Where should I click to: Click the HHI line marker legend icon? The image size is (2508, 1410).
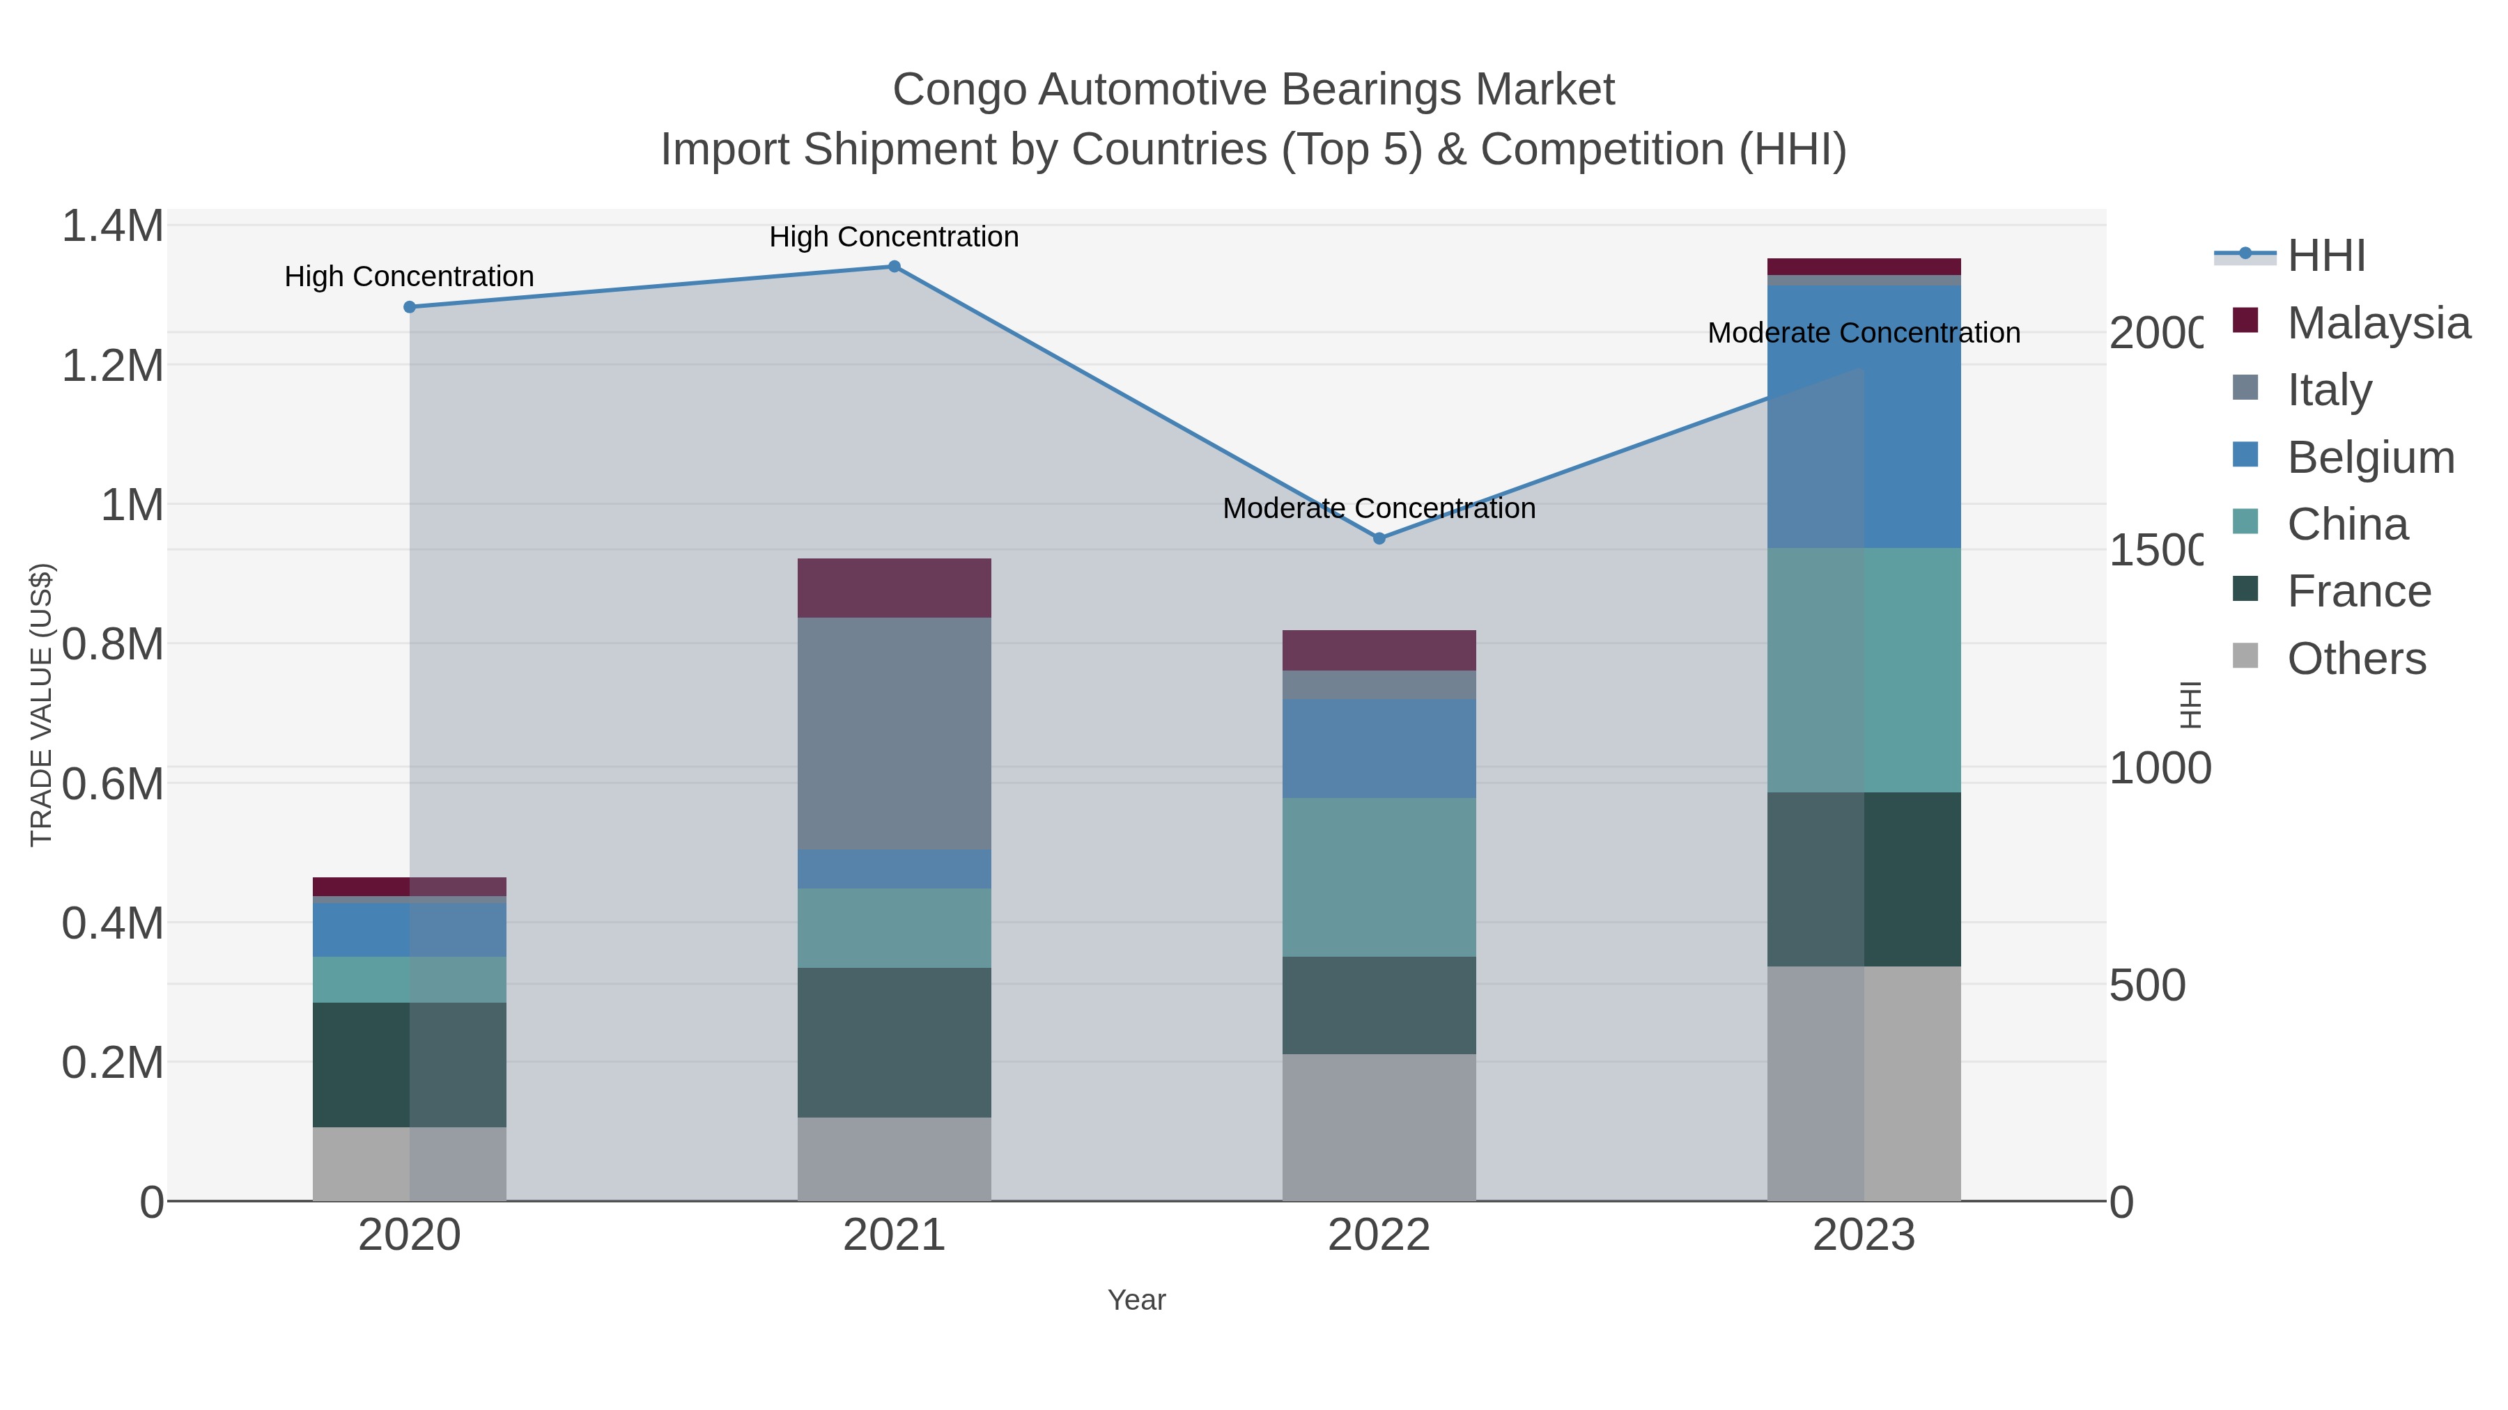pos(2245,254)
